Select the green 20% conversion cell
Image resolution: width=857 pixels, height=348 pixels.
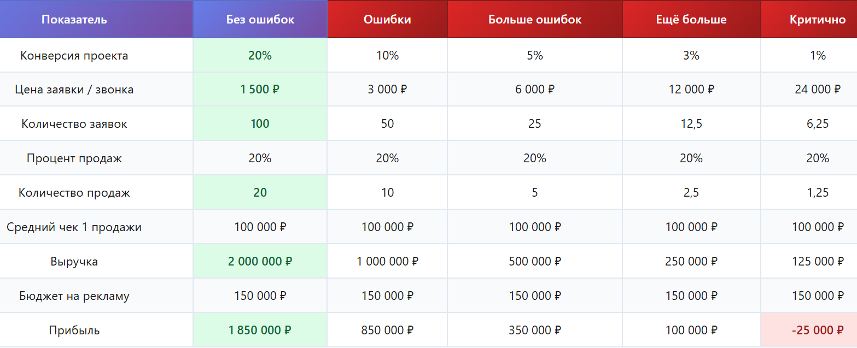260,56
